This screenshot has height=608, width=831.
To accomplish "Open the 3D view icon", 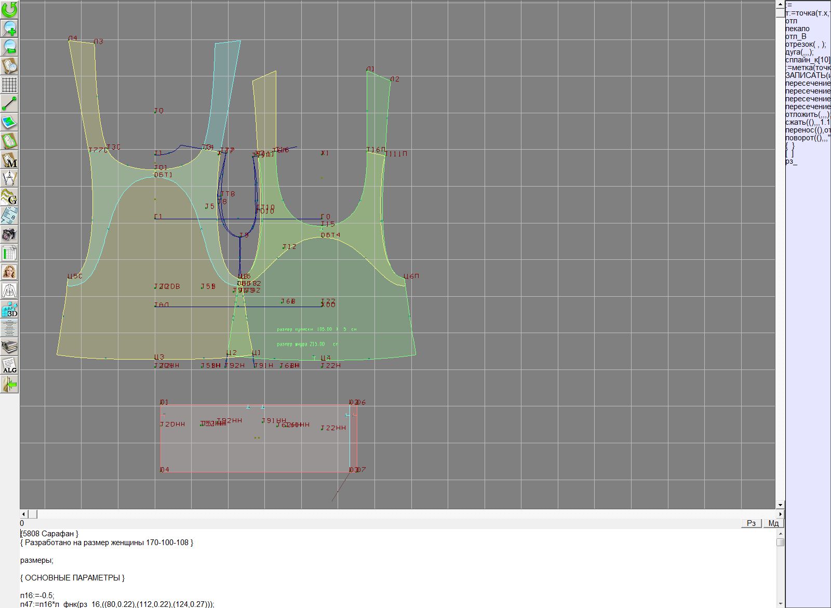I will 9,310.
